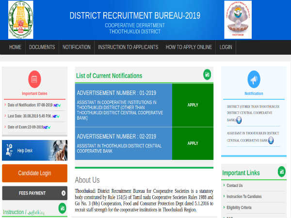
Task: Open Eligibility Criteria in Important Links
Action: point(239,207)
